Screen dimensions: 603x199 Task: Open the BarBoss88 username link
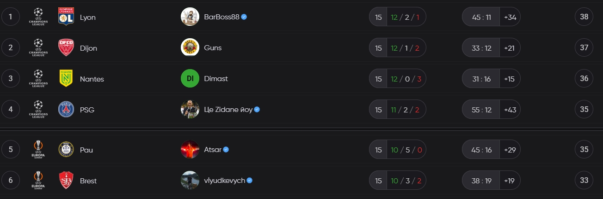coord(222,17)
